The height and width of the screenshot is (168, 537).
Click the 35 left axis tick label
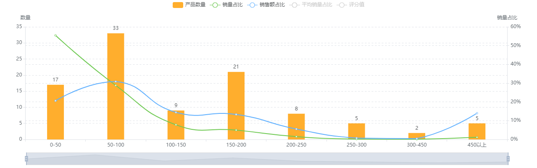click(19, 26)
